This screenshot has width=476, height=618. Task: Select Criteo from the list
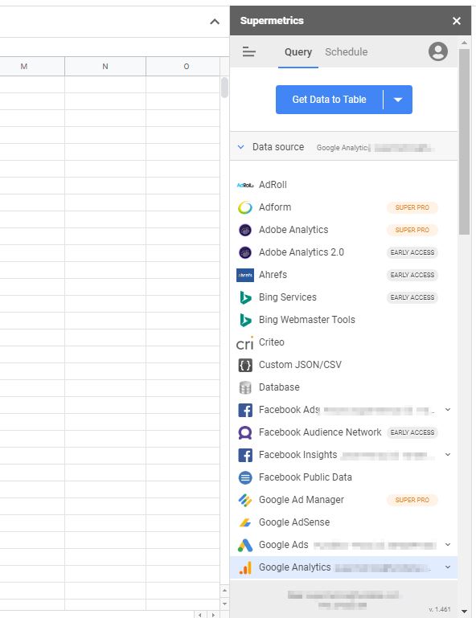(343, 342)
